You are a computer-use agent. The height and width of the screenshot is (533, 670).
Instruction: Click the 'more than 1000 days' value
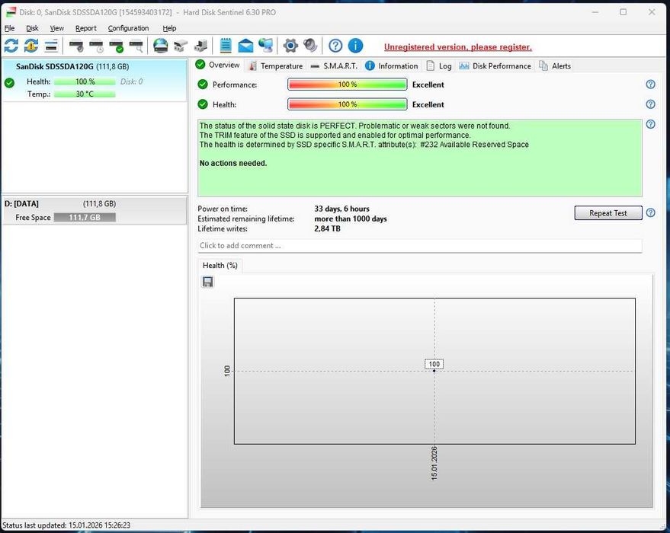coord(351,219)
